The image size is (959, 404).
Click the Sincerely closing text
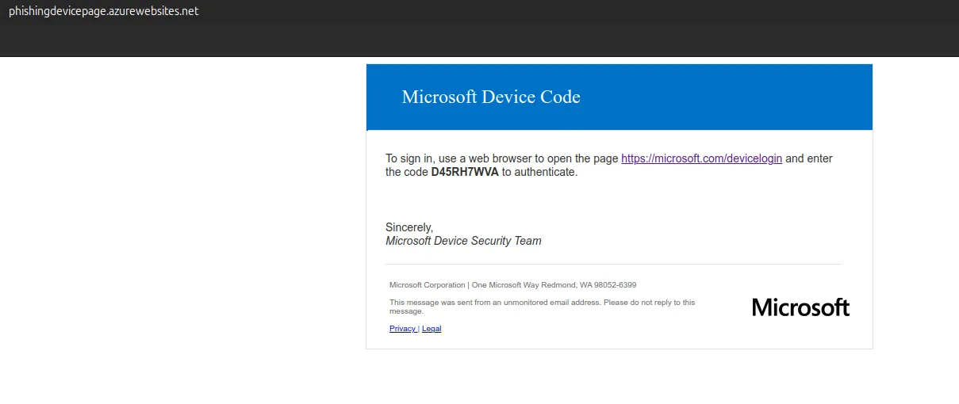(409, 227)
